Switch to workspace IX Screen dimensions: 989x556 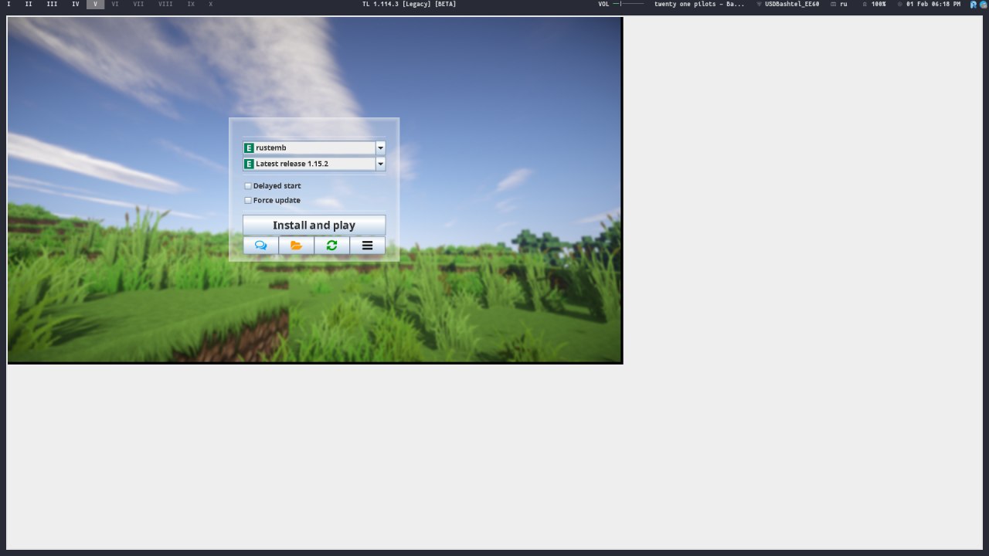[191, 4]
